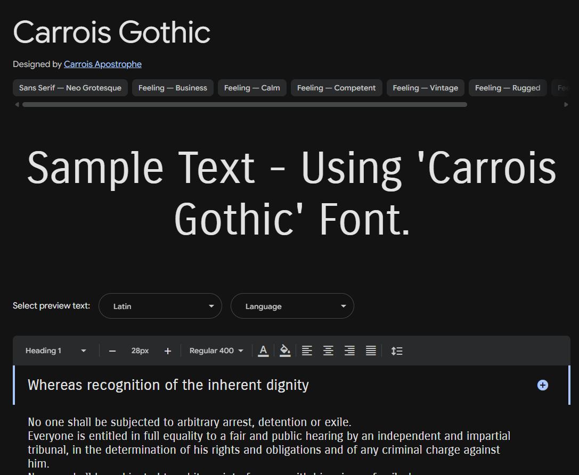Decrease font size with minus button
This screenshot has height=475, width=579.
click(x=112, y=351)
